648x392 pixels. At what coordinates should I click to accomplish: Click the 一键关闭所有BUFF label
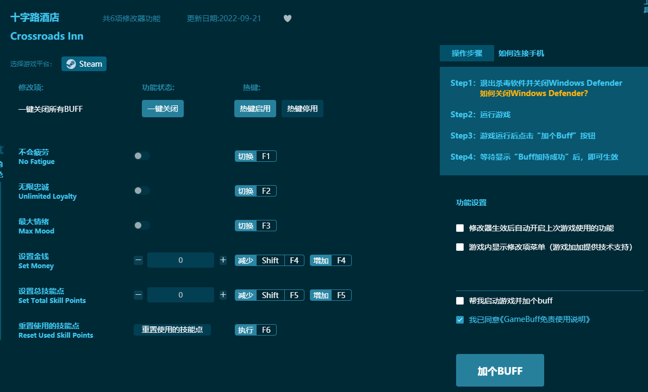coord(51,109)
